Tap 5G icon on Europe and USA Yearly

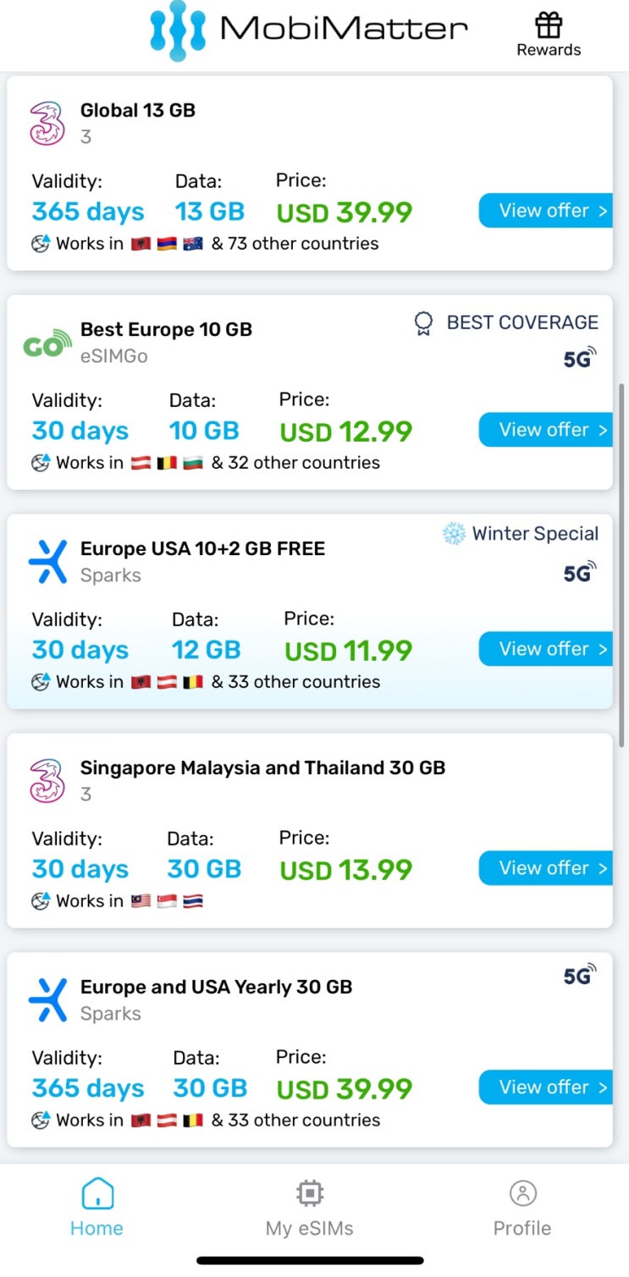click(580, 976)
